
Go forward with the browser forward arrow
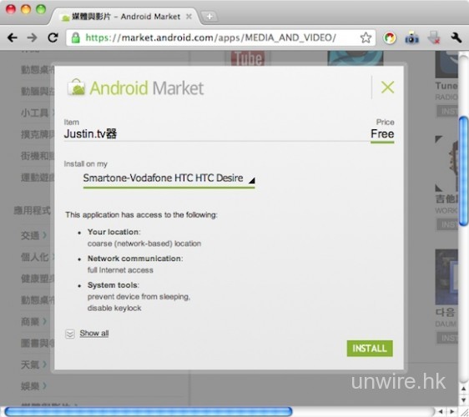[x=32, y=38]
